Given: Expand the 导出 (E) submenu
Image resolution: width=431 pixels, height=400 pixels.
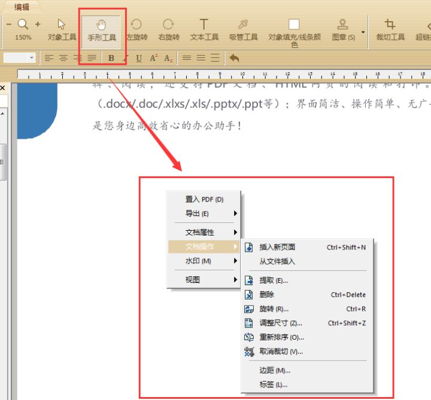Looking at the screenshot, I should pos(204,213).
